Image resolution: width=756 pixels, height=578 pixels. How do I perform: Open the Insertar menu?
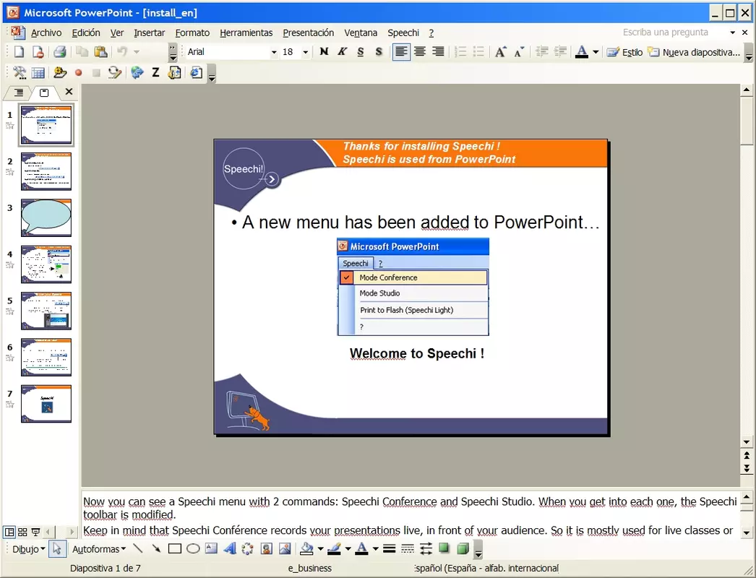[x=150, y=33]
